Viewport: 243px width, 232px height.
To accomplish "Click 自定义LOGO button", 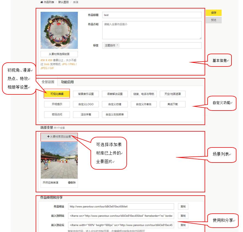I will click(86, 104).
